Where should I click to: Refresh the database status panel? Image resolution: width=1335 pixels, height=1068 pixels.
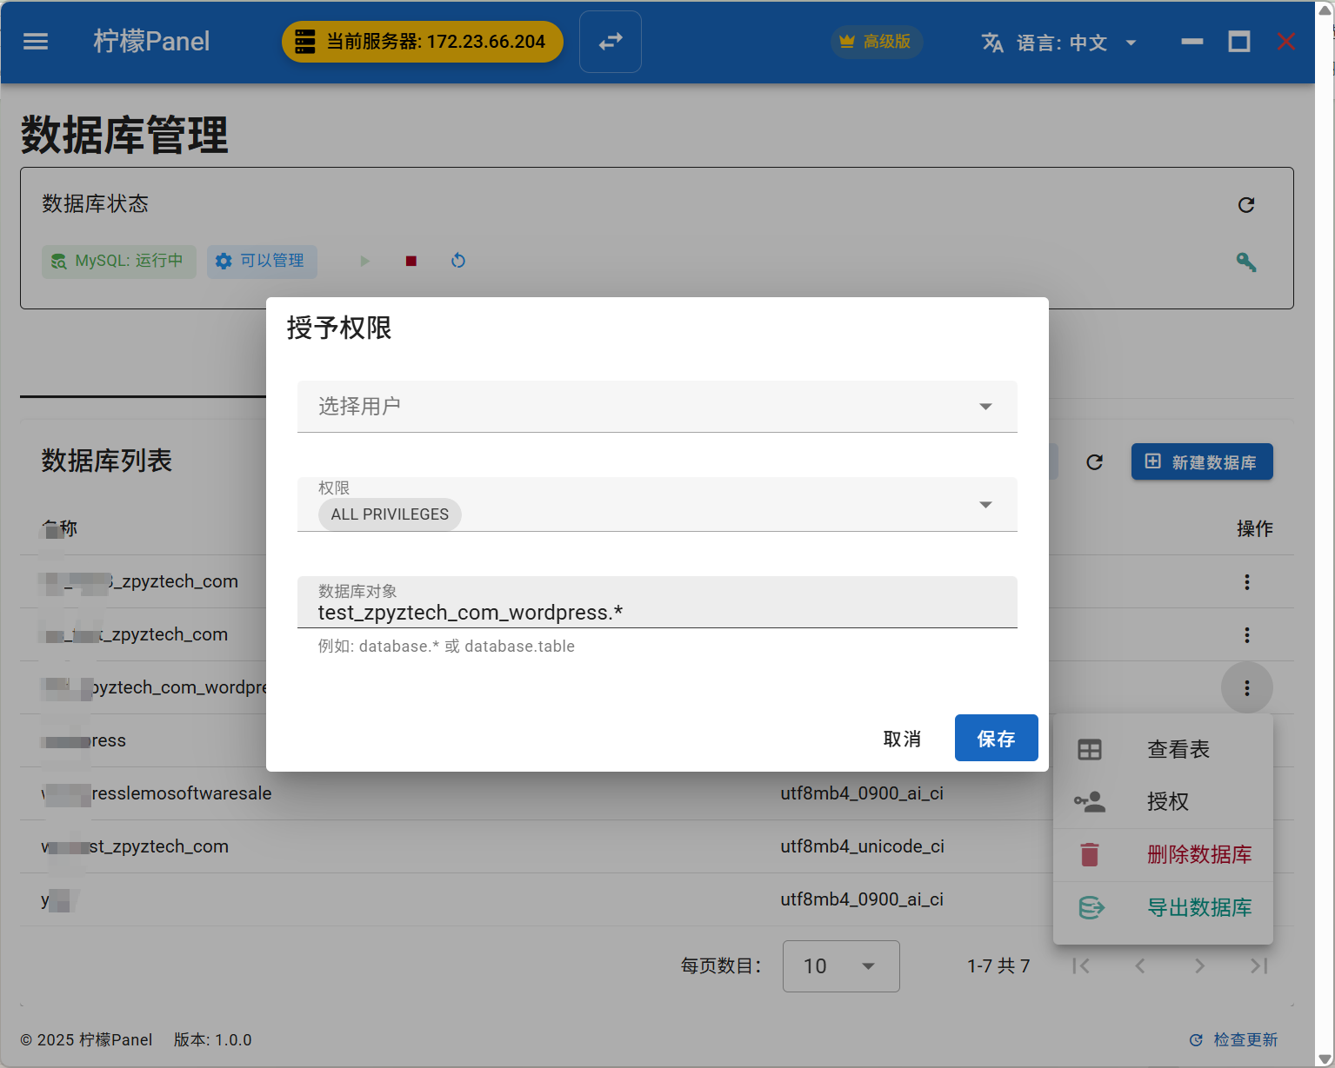coord(1245,205)
